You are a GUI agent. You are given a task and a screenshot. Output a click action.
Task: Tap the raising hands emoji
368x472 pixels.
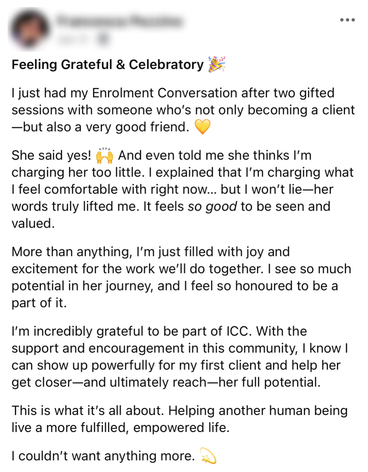tap(105, 156)
